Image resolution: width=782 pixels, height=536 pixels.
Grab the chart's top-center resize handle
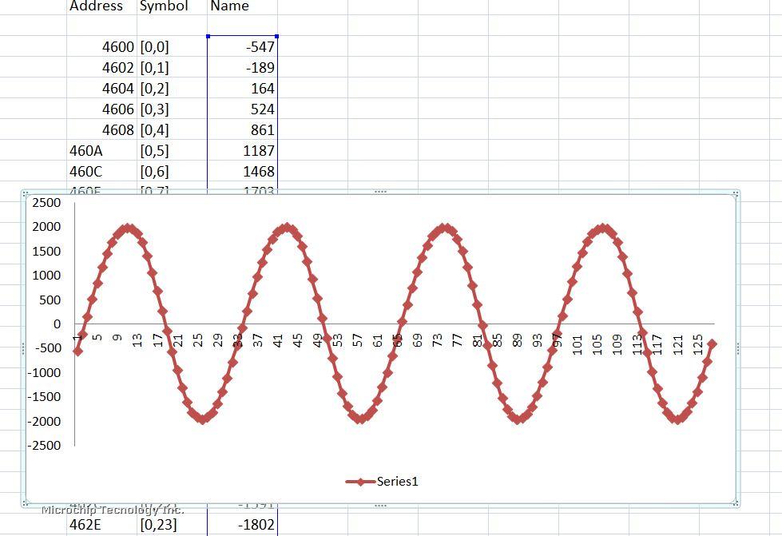(380, 192)
